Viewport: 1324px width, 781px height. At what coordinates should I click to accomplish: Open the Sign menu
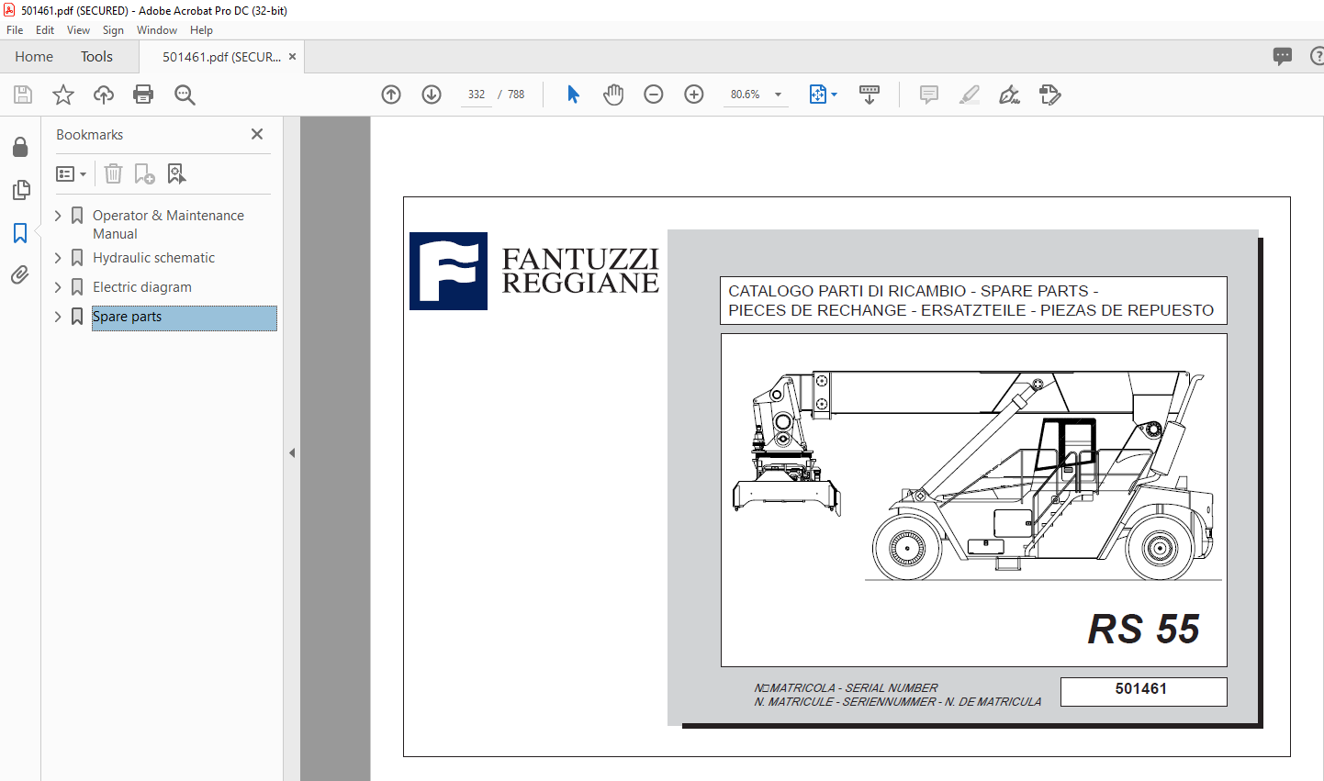113,30
